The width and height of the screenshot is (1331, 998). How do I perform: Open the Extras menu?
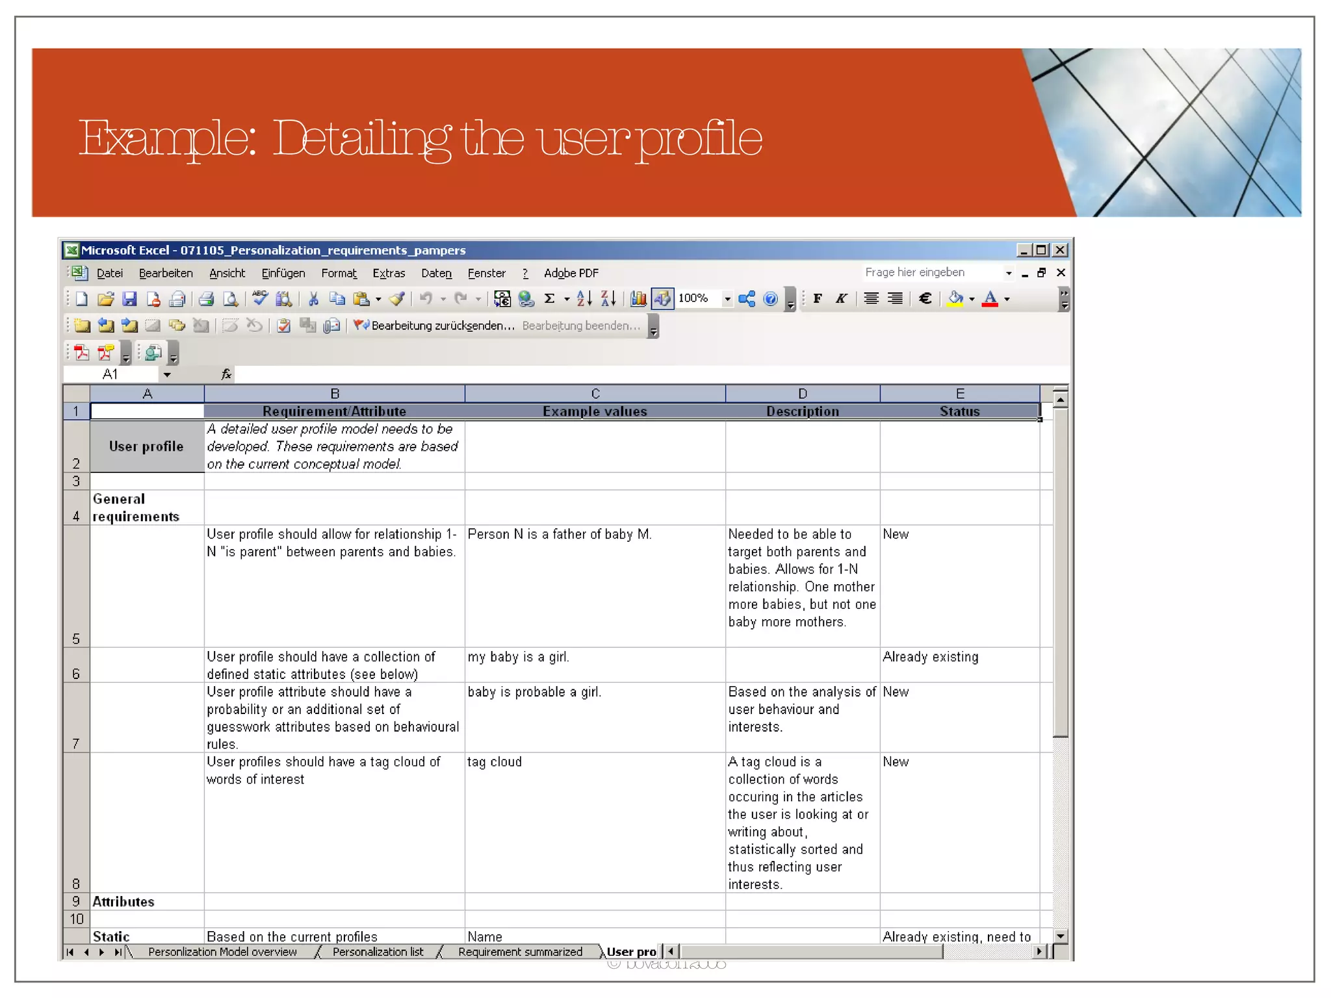click(389, 274)
